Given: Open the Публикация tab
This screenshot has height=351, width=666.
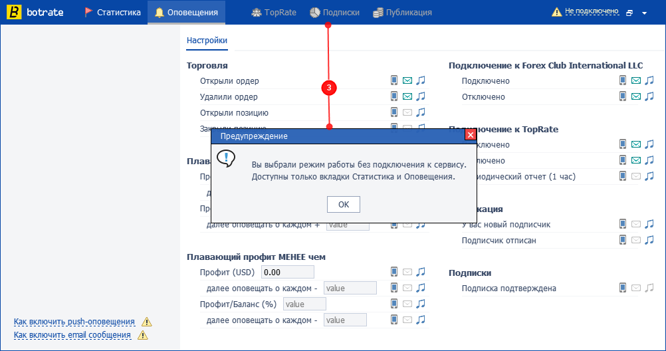Looking at the screenshot, I should 402,13.
